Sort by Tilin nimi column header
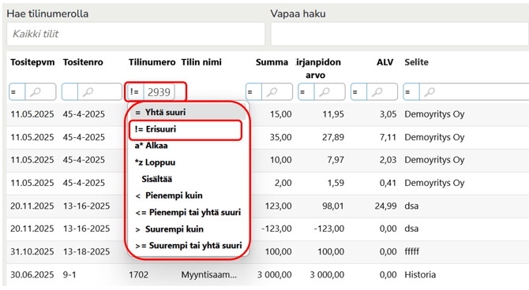Screen dimensions: 529x290 201,62
